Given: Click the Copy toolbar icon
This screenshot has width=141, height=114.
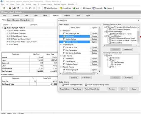Looking at the screenshot, I should pyautogui.click(x=26, y=8).
